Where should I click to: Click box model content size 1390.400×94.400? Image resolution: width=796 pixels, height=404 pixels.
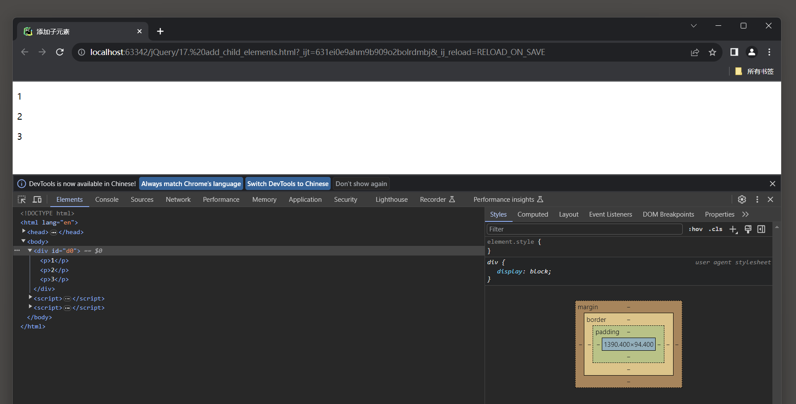pos(628,345)
